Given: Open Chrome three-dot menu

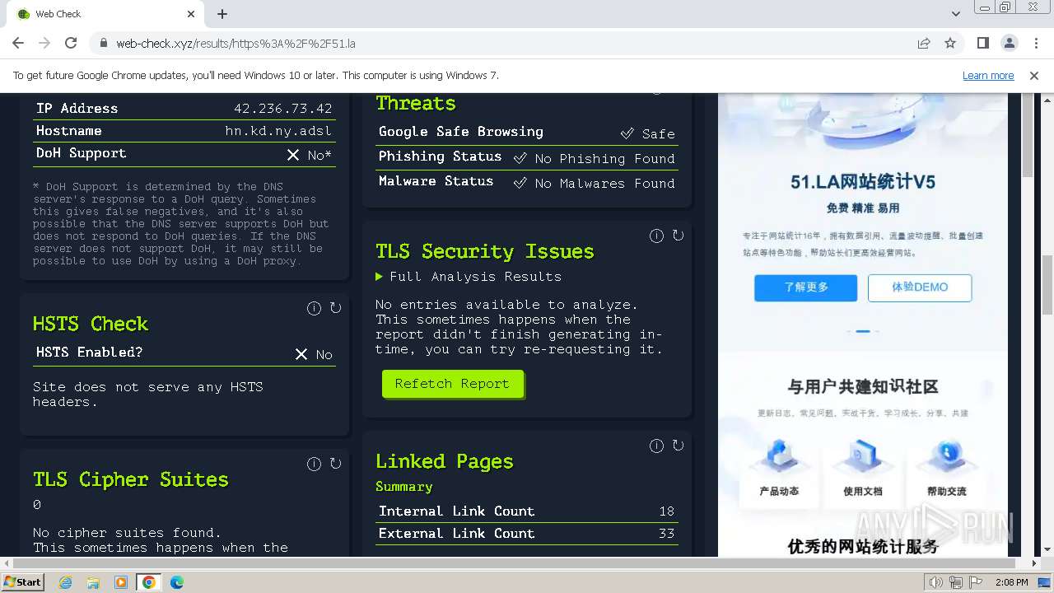Looking at the screenshot, I should 1035,43.
